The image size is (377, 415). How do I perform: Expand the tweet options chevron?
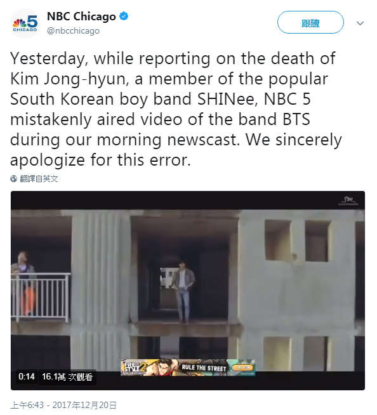[x=360, y=23]
